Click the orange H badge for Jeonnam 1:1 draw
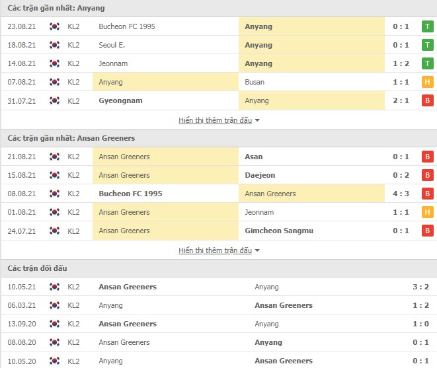 (427, 212)
